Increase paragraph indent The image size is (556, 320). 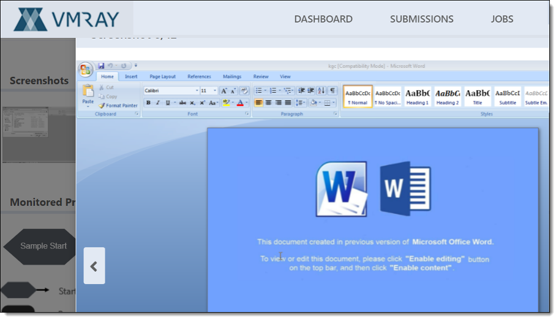(311, 91)
